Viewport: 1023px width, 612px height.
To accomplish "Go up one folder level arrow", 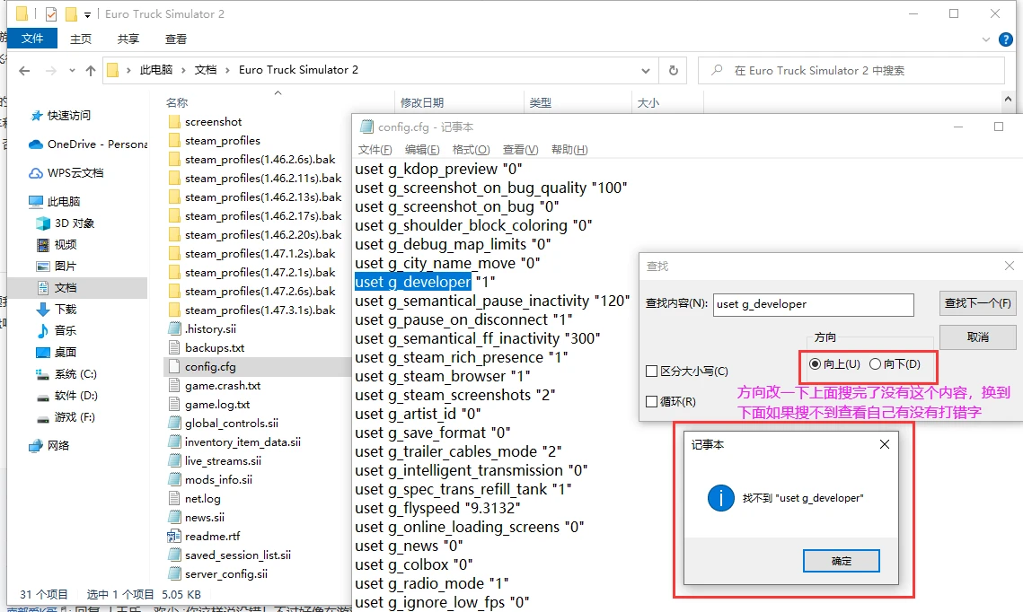I will (x=91, y=70).
